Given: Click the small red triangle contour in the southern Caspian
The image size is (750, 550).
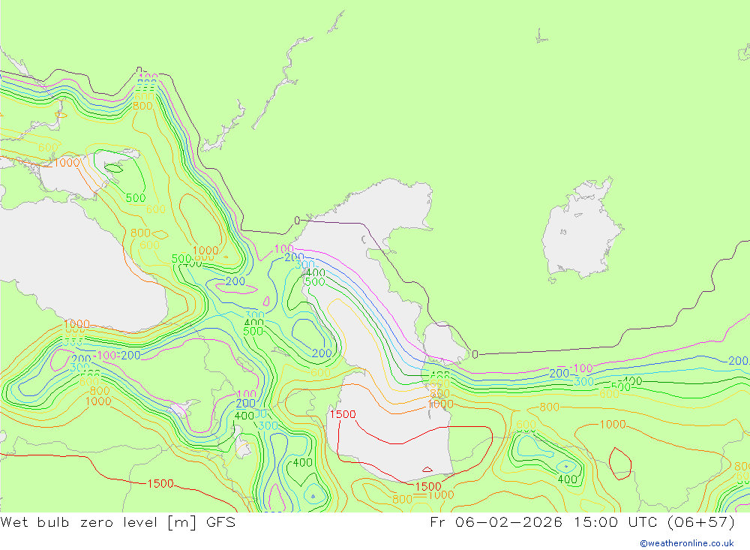Looking at the screenshot, I should click(427, 470).
